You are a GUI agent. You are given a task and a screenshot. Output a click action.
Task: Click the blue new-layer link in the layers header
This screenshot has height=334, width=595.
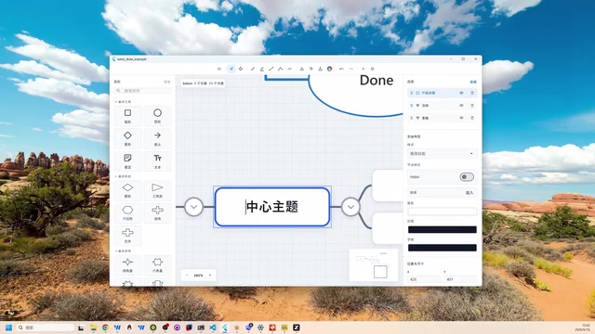point(473,82)
